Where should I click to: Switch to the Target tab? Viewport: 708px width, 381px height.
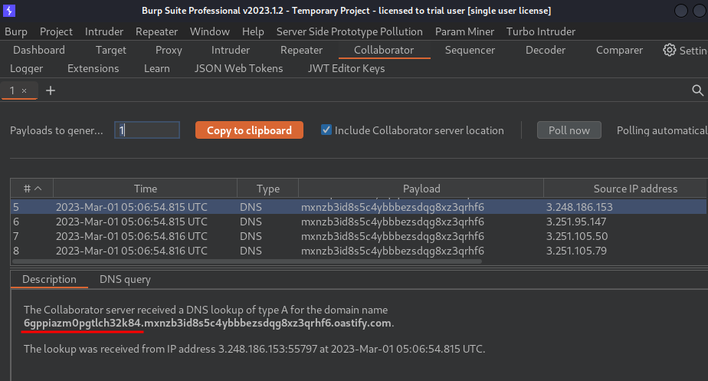[110, 50]
